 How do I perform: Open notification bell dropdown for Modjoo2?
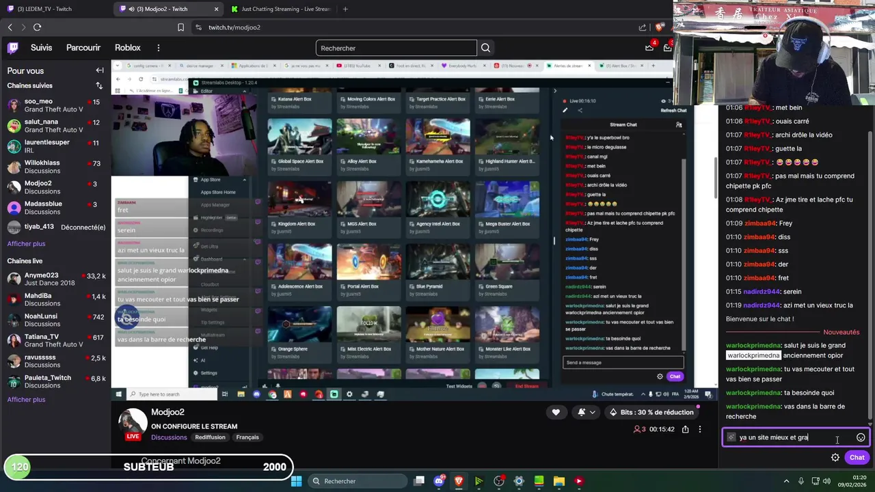coord(586,412)
